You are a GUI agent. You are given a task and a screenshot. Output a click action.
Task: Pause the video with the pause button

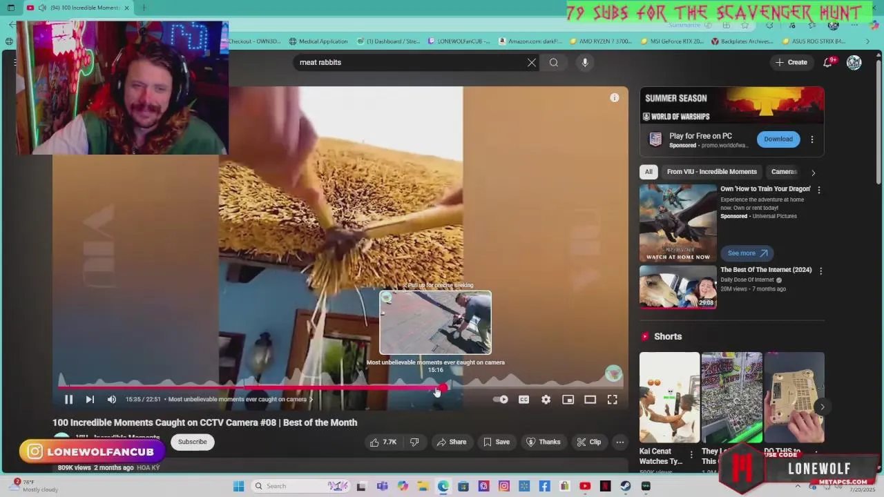[68, 399]
